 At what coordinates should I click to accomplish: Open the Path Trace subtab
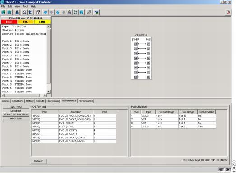[x=16, y=107]
